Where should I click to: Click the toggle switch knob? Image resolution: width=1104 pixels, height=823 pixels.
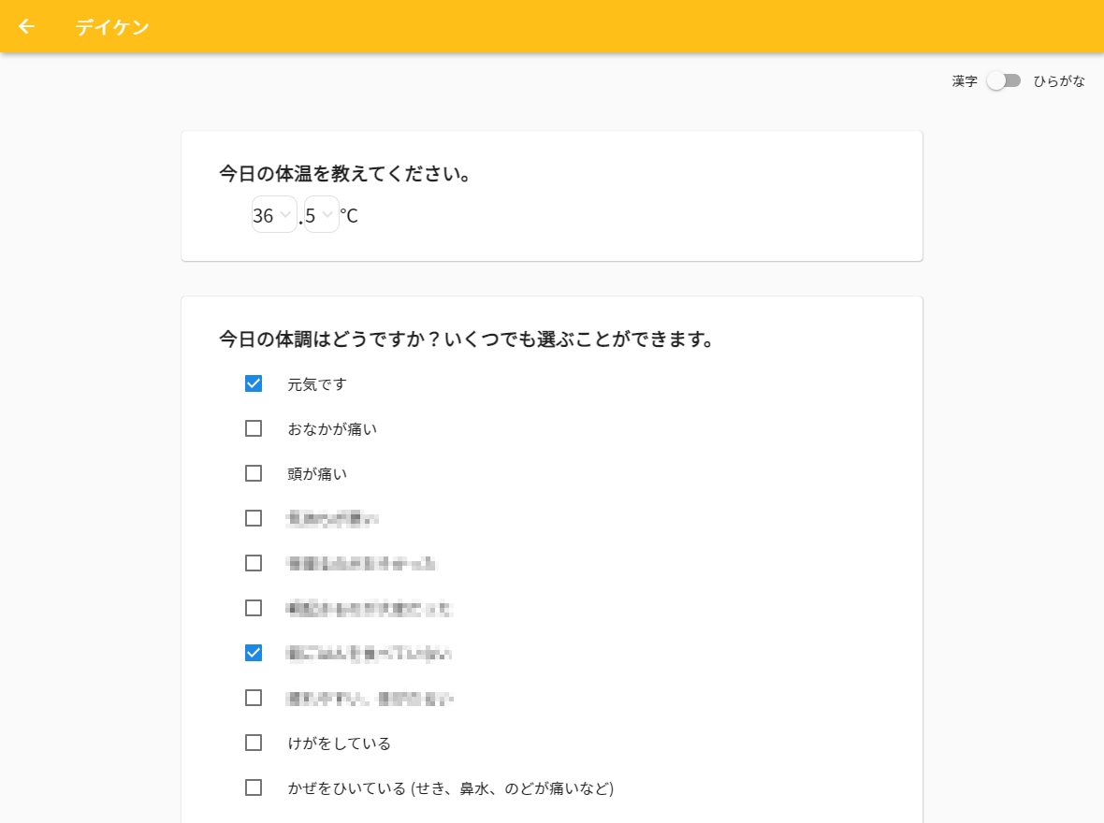pyautogui.click(x=996, y=81)
